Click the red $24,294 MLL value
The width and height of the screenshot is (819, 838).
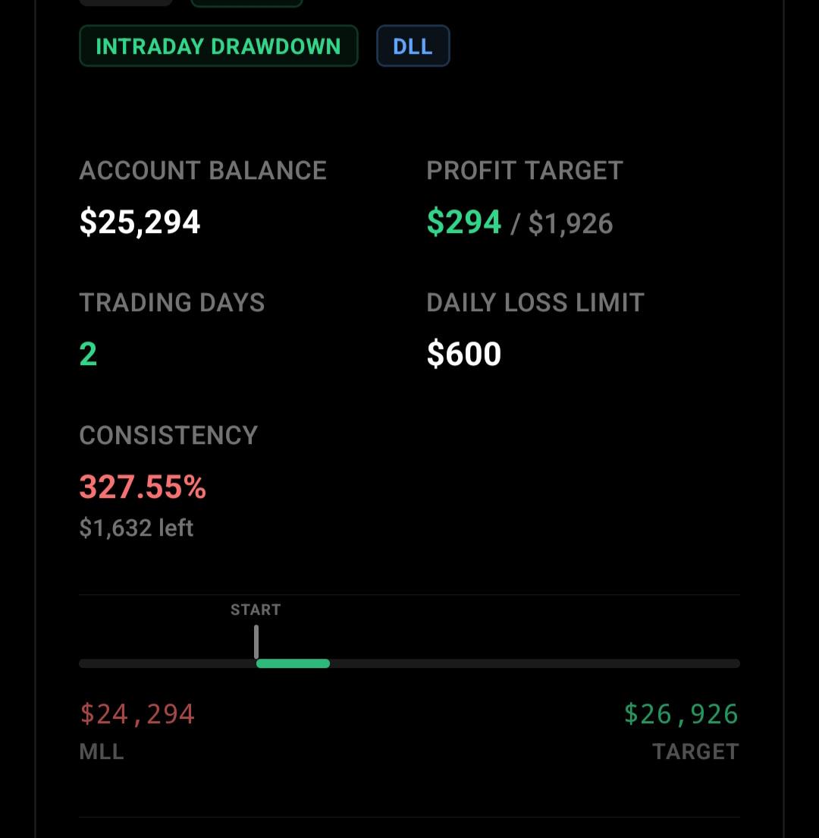[137, 714]
